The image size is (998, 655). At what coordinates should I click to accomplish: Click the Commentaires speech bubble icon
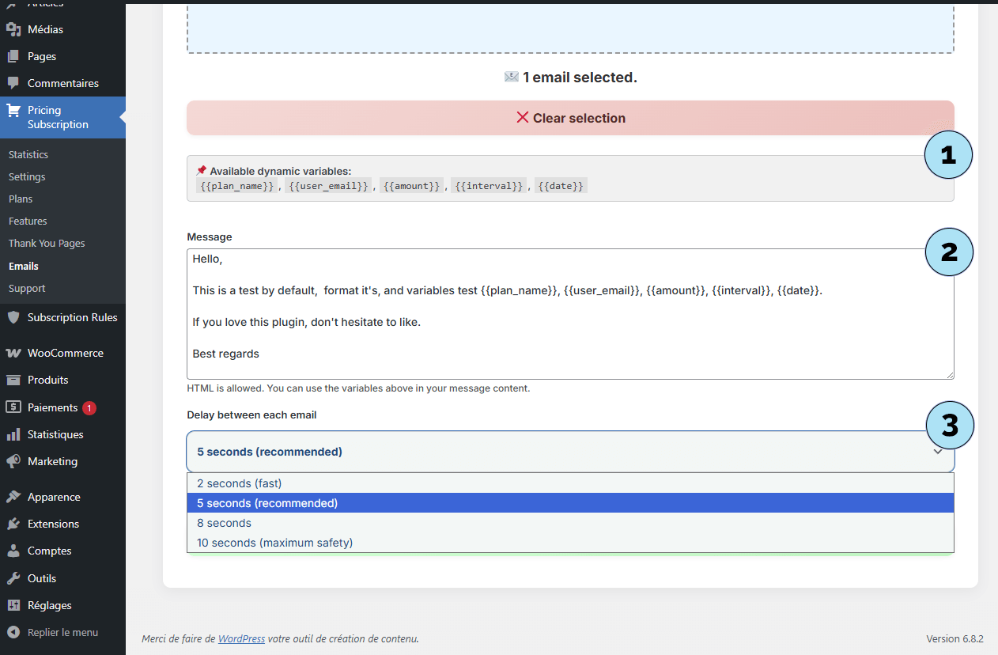pyautogui.click(x=13, y=83)
